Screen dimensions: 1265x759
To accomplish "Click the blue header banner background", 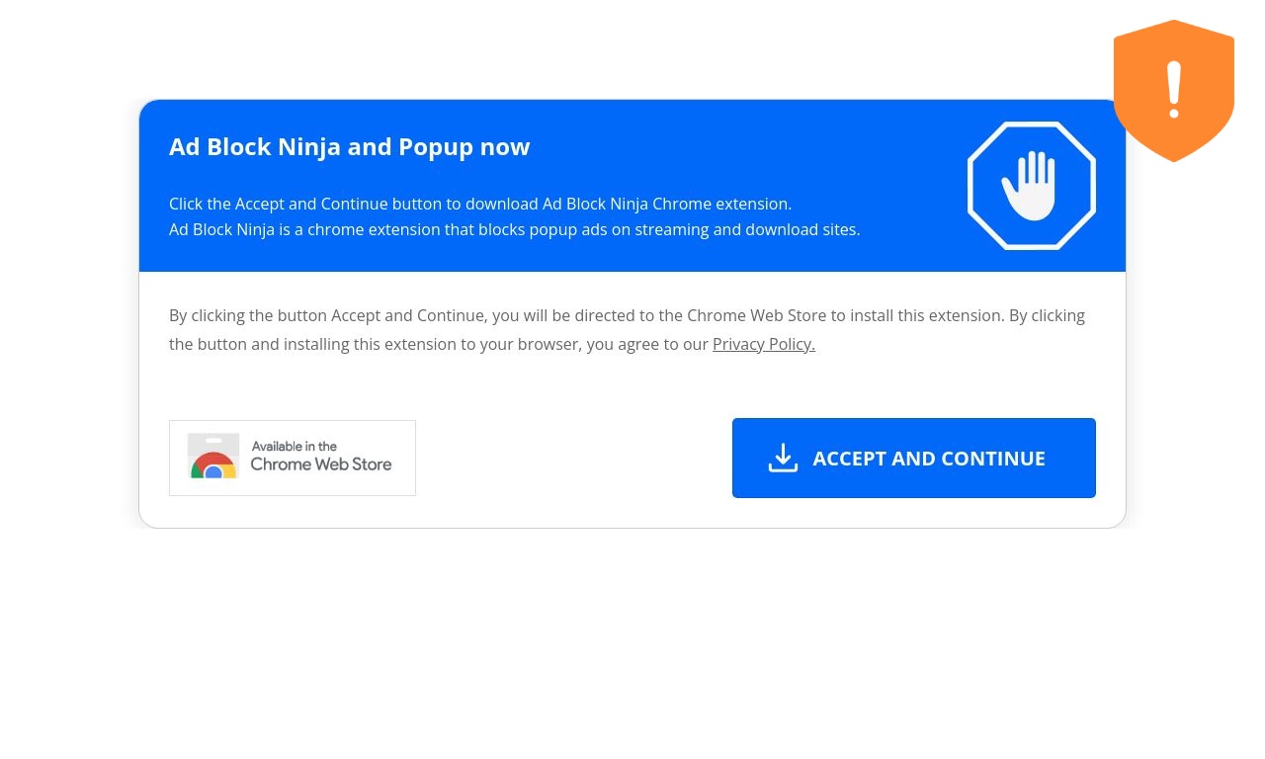I will [632, 186].
